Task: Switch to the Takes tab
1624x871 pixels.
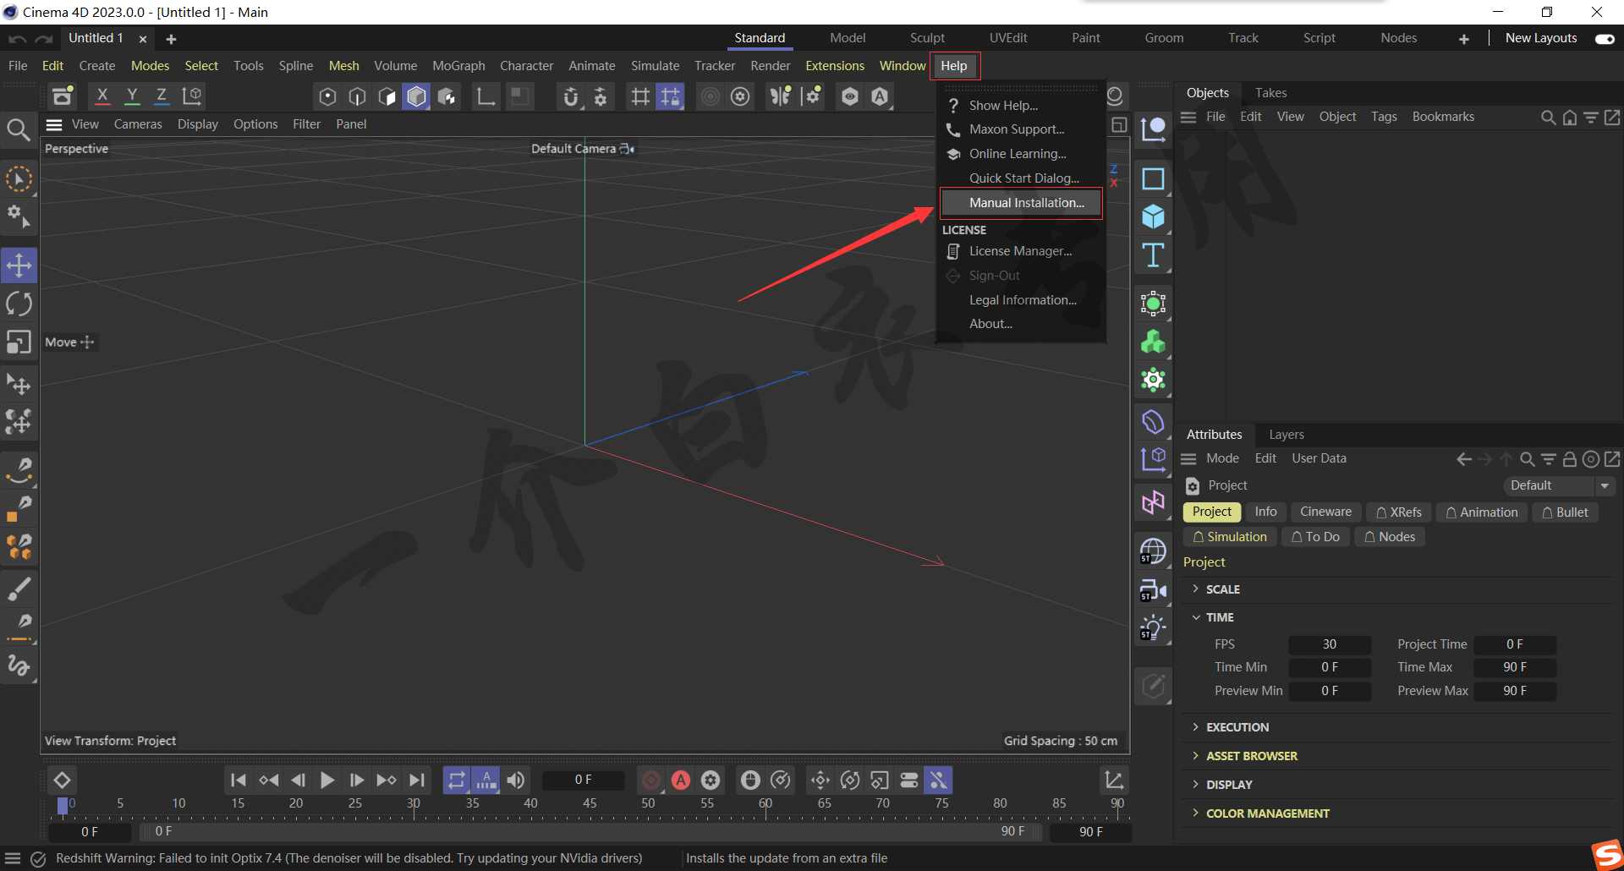Action: coord(1270,93)
